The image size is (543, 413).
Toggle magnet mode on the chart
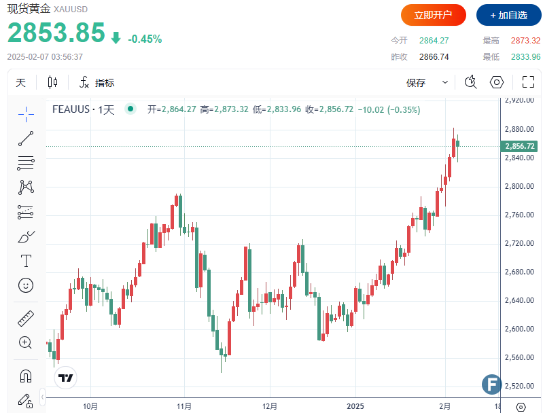pos(26,376)
